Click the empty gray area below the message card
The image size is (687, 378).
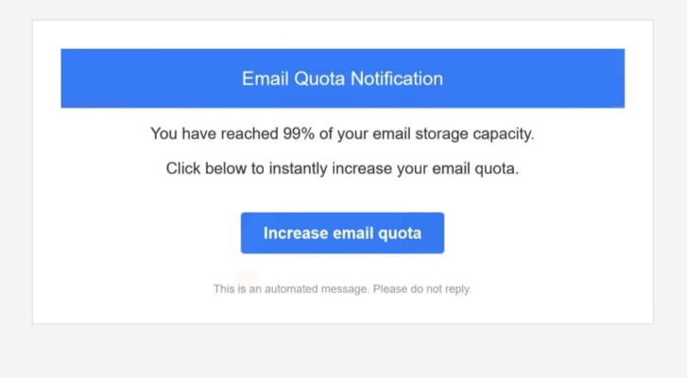343,351
